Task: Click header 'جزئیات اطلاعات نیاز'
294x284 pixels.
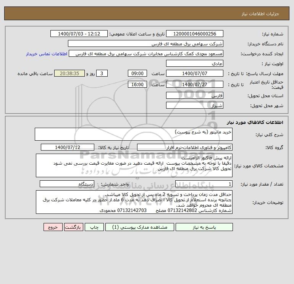Action: click(260, 14)
